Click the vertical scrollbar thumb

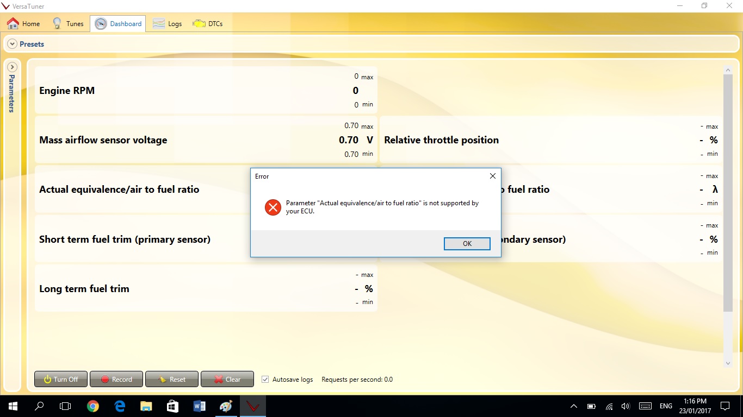point(728,193)
